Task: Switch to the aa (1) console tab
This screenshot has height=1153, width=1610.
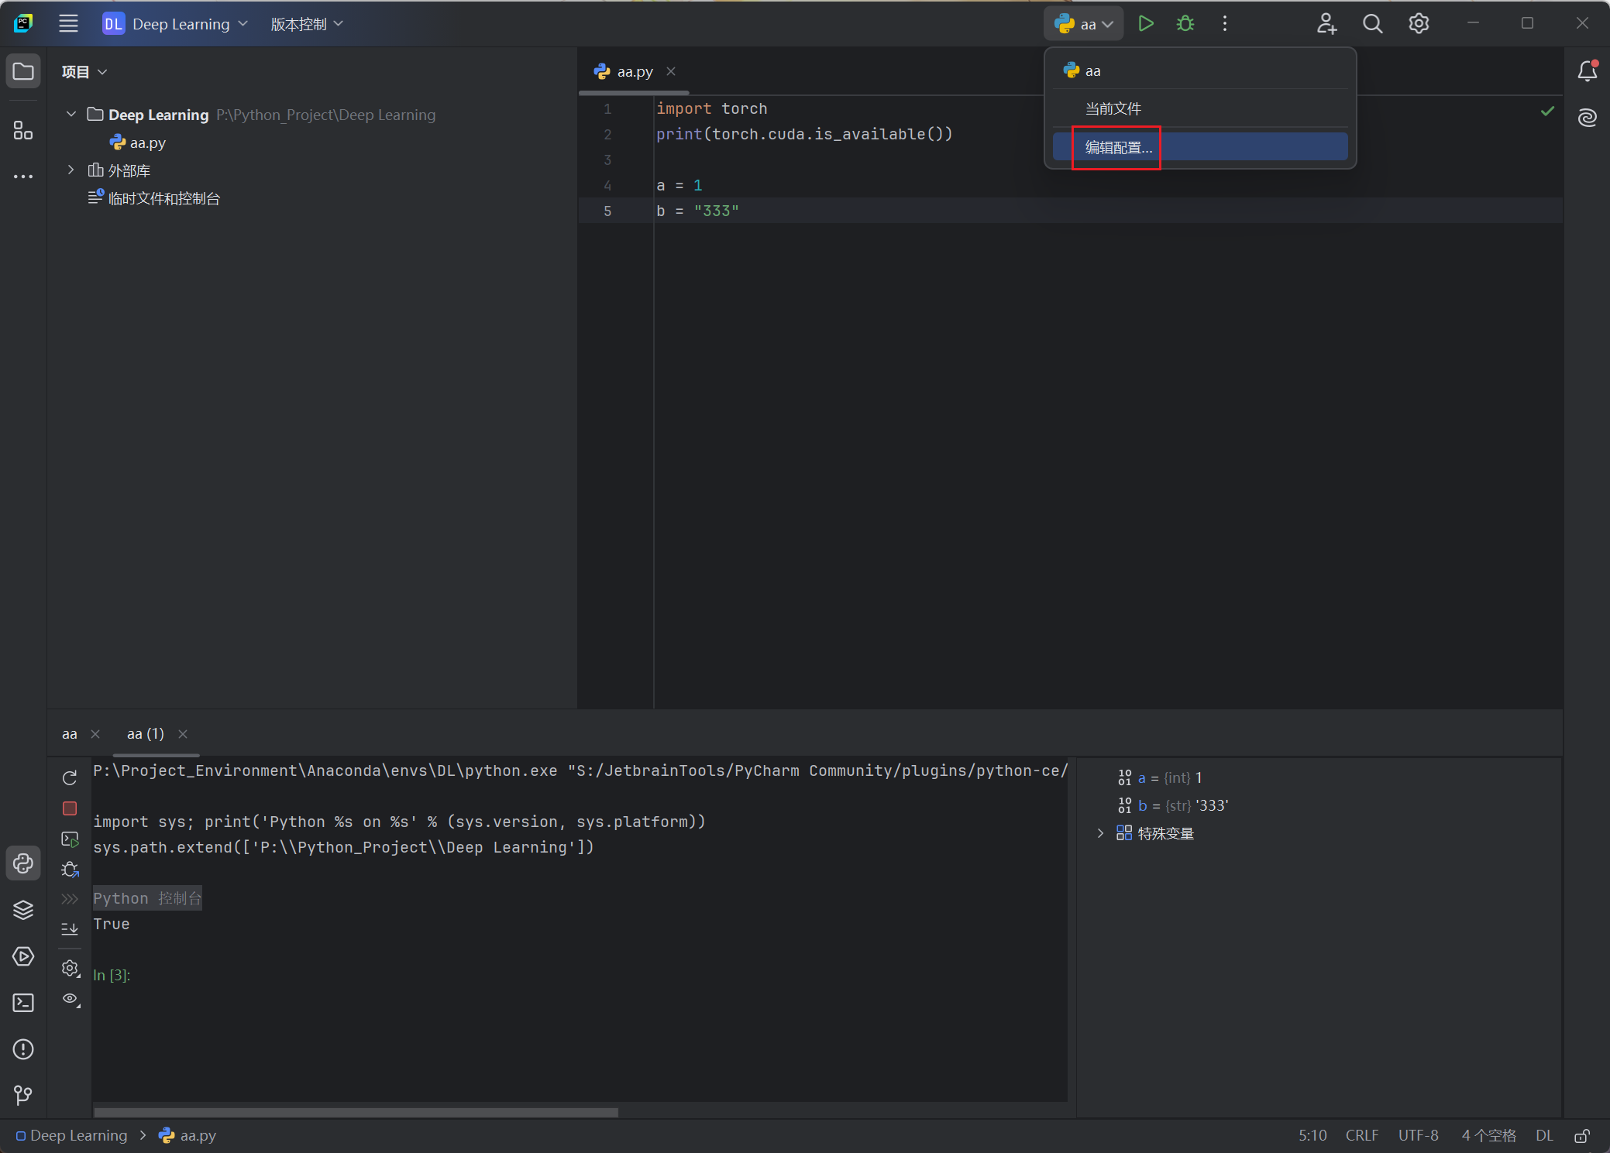Action: click(146, 733)
